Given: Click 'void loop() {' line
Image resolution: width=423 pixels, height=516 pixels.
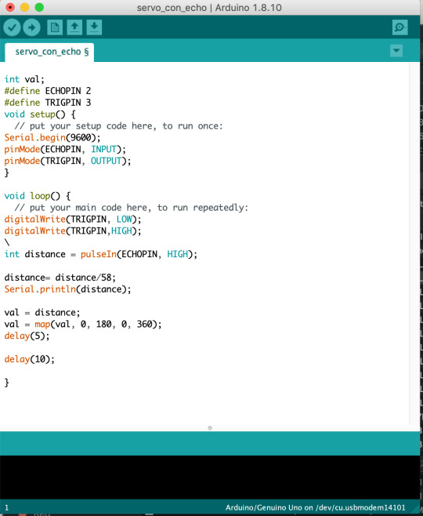Looking at the screenshot, I should pyautogui.click(x=38, y=196).
